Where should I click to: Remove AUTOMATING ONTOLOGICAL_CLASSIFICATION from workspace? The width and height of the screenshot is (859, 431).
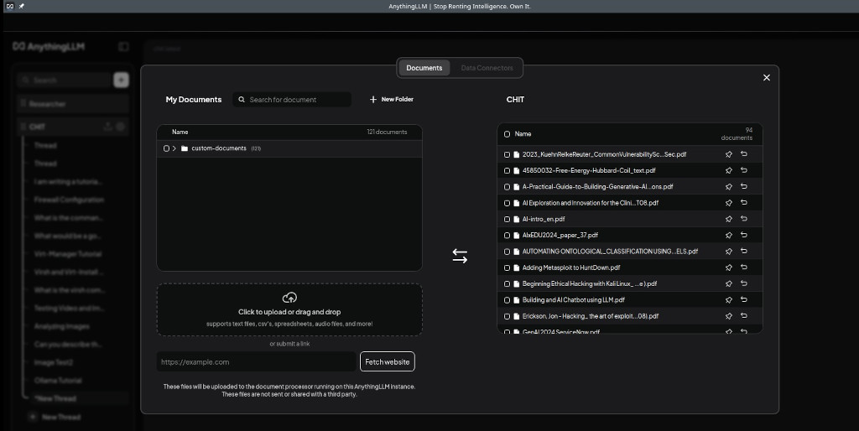(744, 251)
